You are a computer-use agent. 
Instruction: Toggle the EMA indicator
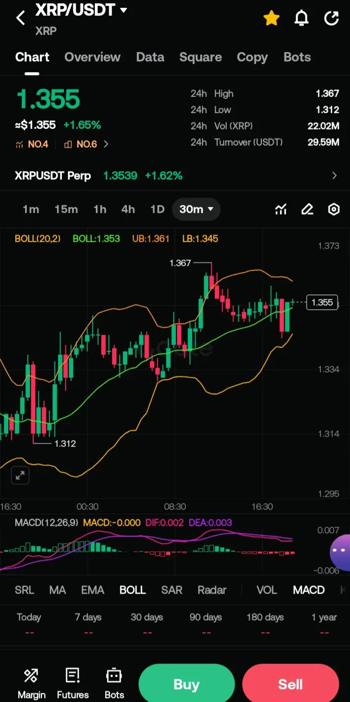click(92, 590)
